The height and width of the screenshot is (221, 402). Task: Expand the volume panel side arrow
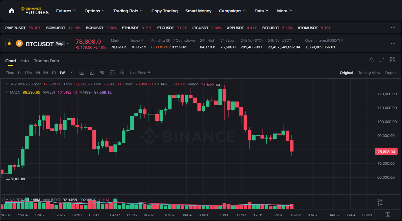(x=3, y=200)
